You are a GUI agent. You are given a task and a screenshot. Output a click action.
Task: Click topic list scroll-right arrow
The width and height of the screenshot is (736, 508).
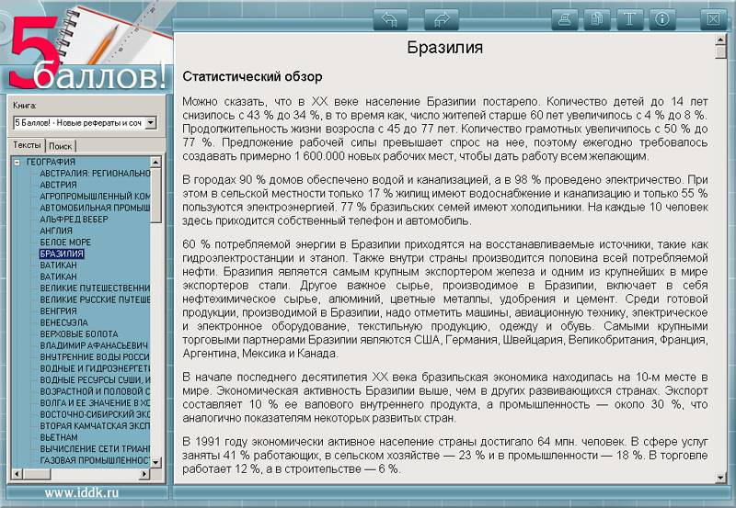pos(144,474)
